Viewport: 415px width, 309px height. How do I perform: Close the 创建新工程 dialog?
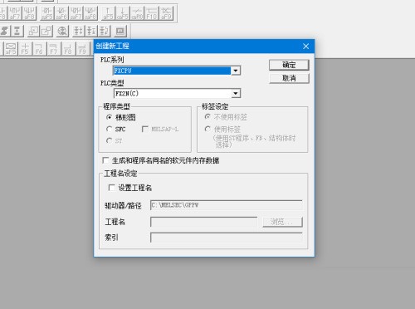(305, 46)
